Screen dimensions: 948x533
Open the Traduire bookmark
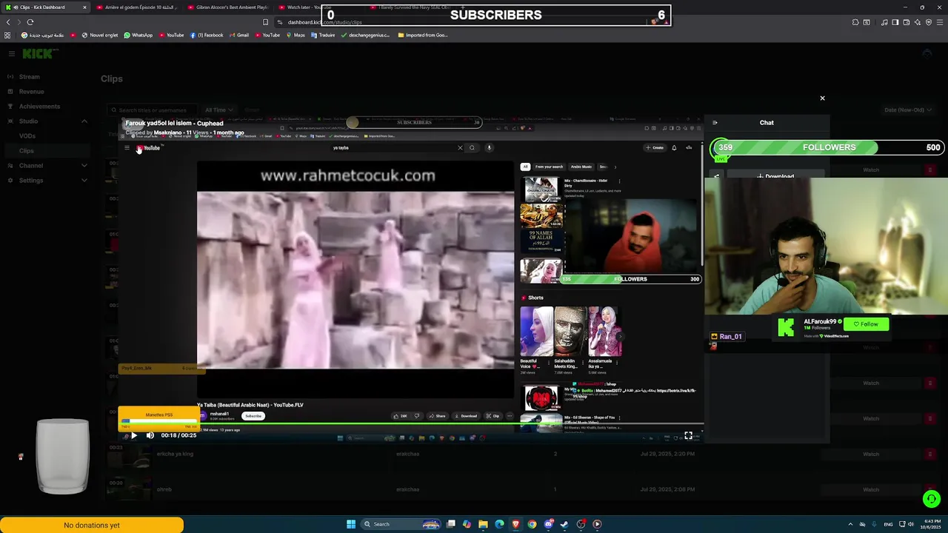[322, 35]
